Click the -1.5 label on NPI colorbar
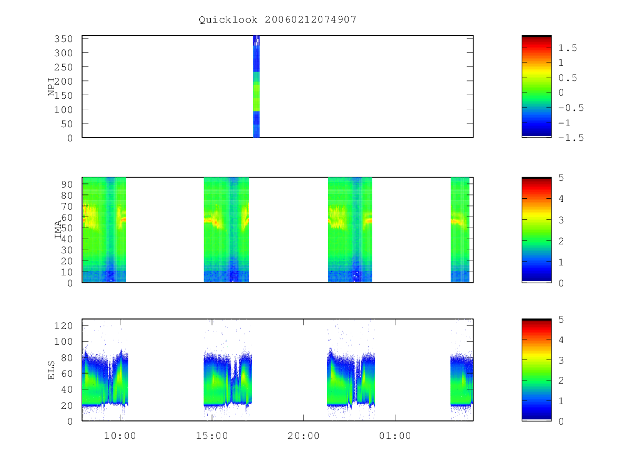The height and width of the screenshot is (473, 631). [x=571, y=138]
